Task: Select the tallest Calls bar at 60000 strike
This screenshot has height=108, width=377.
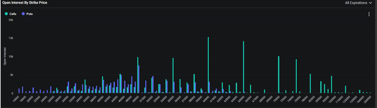Action: (x=208, y=65)
